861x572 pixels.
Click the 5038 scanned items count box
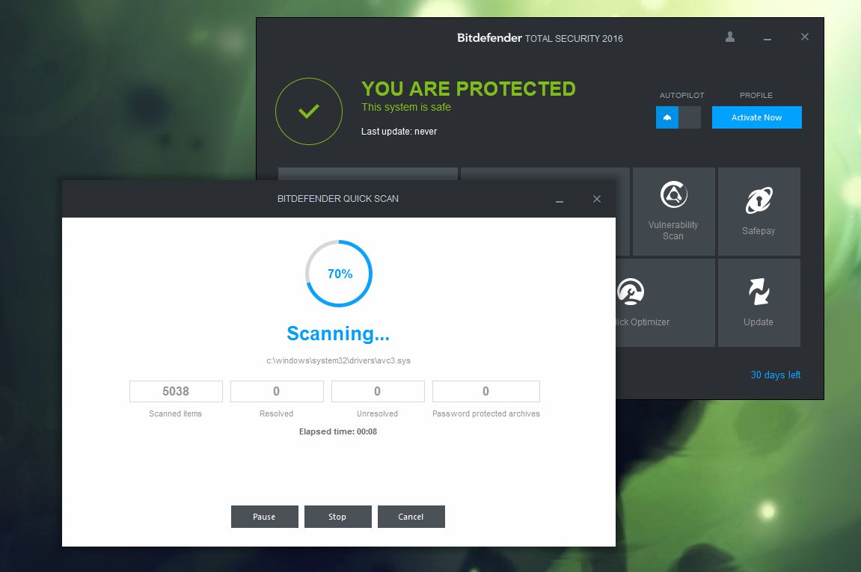176,391
